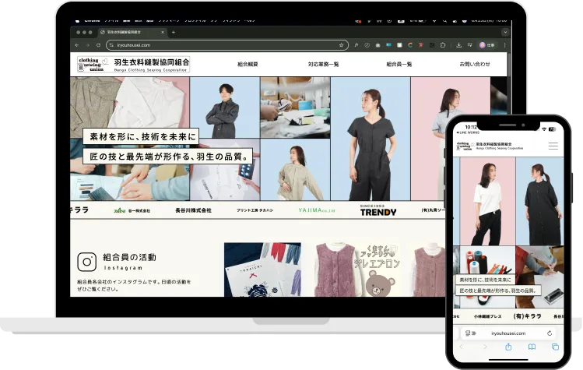Screen dimensions: 583x370
Task: Click the お問い合わせ contact link
Action: (x=474, y=64)
